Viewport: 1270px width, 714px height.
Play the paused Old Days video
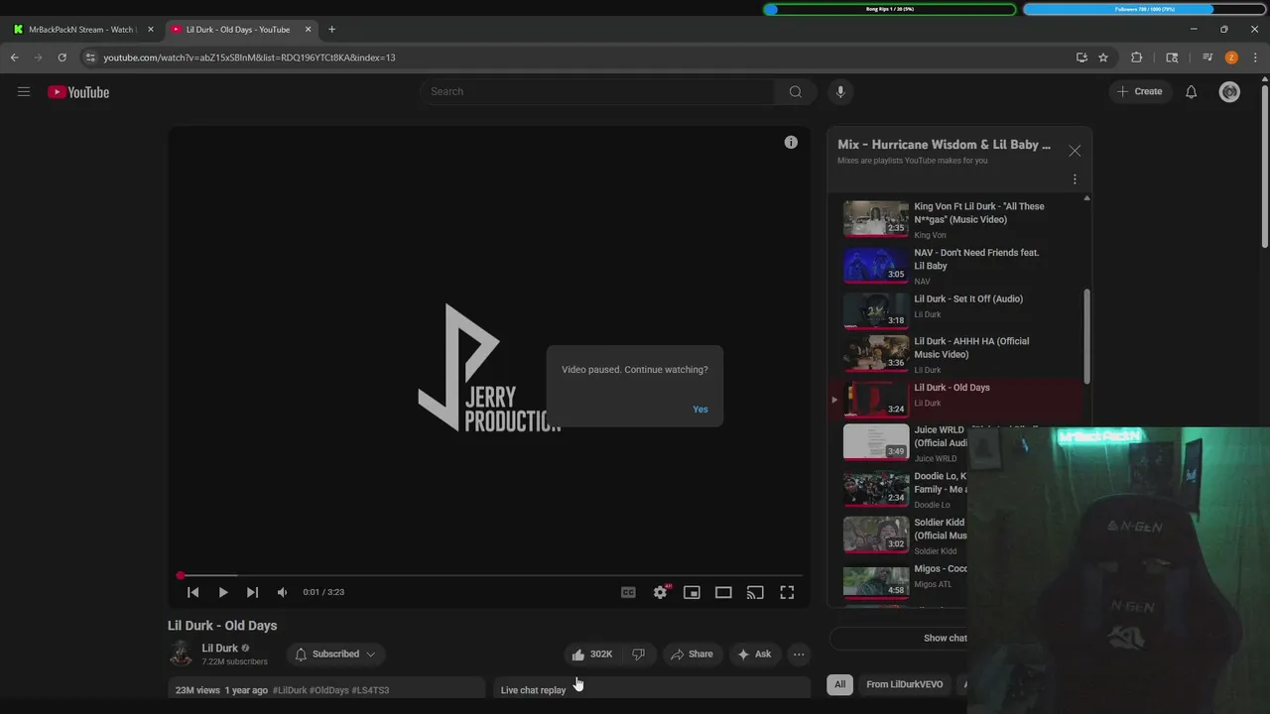pos(223,592)
